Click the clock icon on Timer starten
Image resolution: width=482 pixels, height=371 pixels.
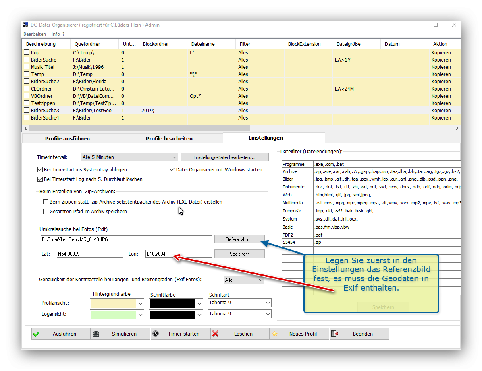(x=156, y=334)
